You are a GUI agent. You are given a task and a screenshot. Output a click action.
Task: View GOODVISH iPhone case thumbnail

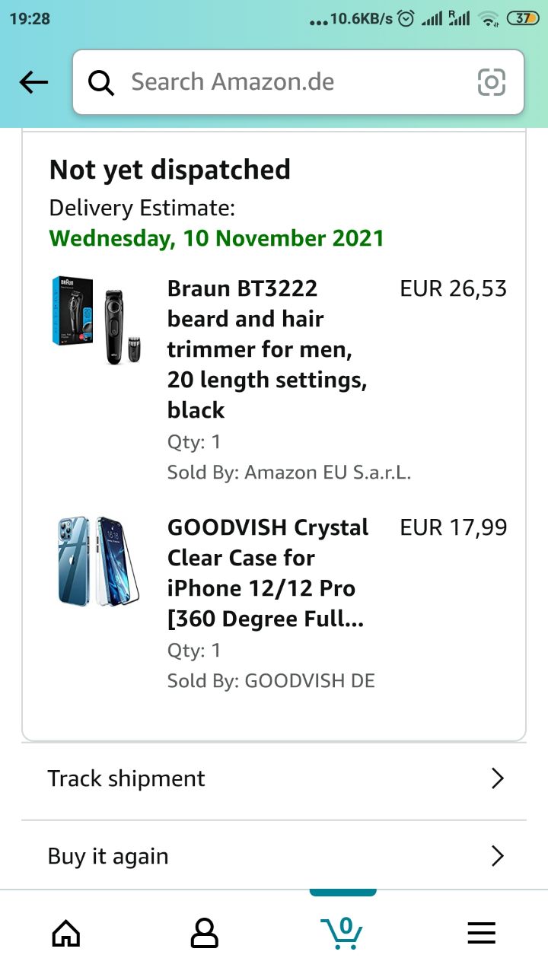click(x=97, y=561)
